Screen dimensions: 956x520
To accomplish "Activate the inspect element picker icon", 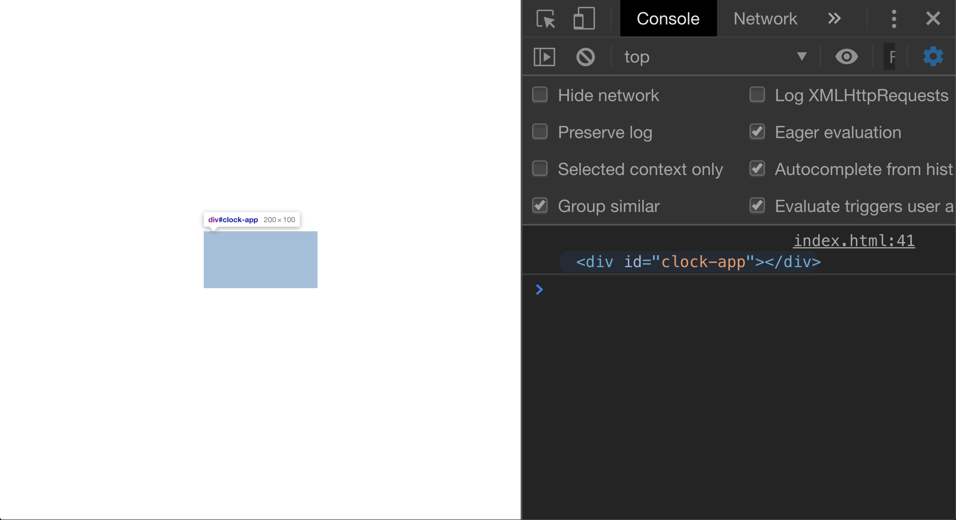I will point(546,18).
